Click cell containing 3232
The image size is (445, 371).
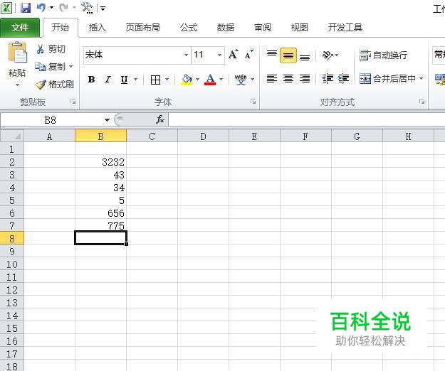[101, 162]
